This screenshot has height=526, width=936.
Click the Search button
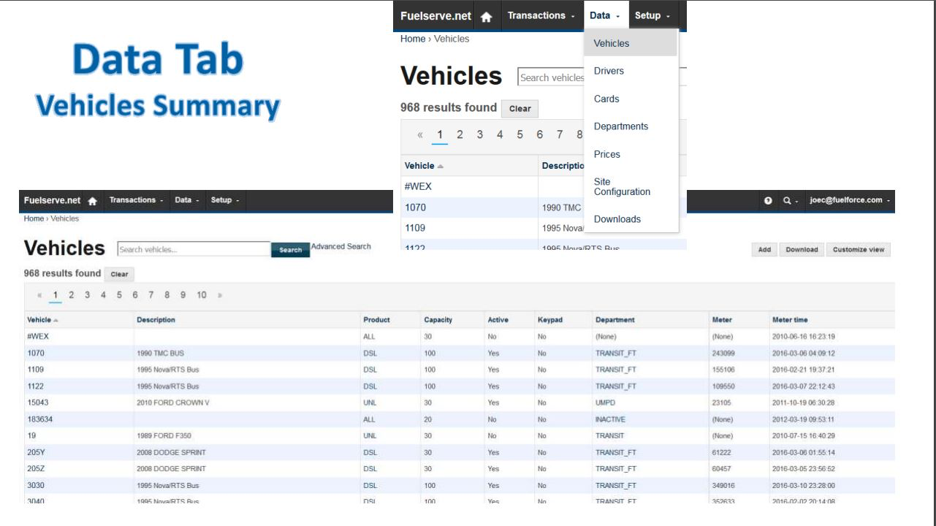[x=290, y=248]
